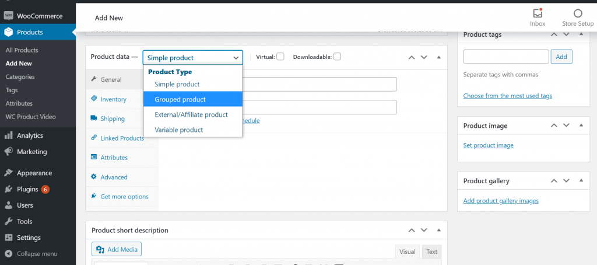This screenshot has height=265, width=597.
Task: Go to Categories in Products submenu
Action: coord(20,76)
